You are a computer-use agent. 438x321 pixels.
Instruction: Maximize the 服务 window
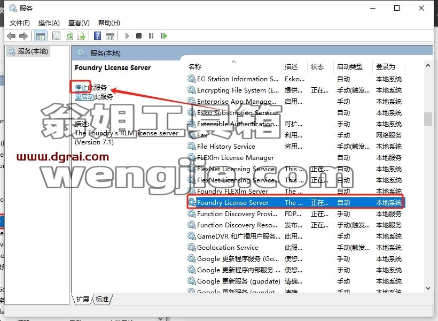coord(397,8)
